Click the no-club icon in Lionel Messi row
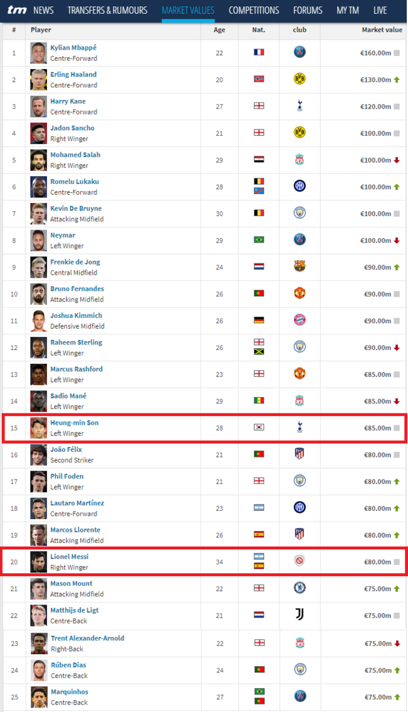408x712 pixels. click(299, 561)
